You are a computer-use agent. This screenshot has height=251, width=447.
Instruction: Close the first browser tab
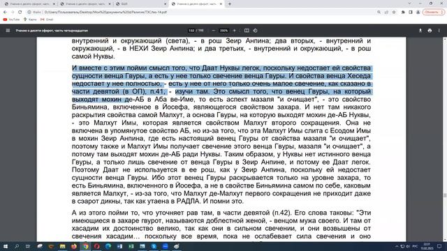pos(54,4)
